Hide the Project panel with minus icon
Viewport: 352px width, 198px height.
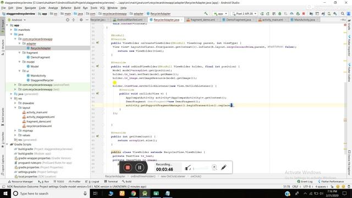(87, 20)
